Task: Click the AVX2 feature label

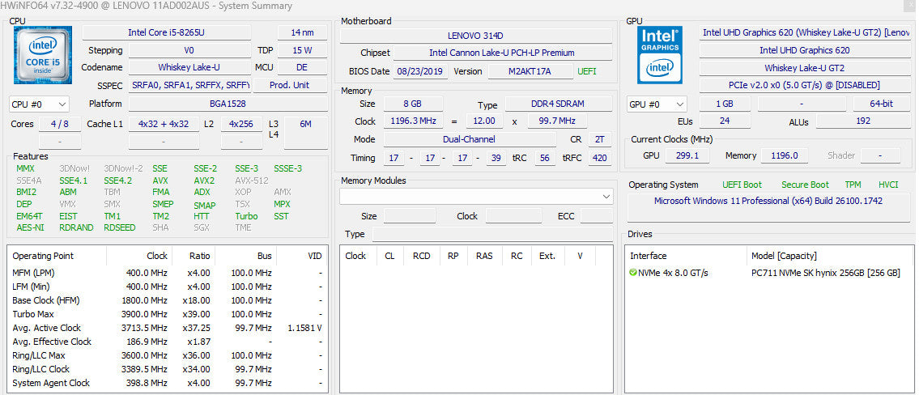Action: click(204, 181)
